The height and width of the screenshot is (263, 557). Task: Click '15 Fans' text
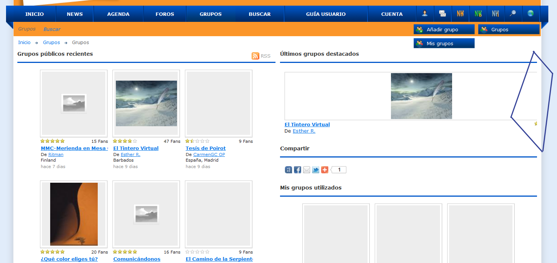100,141
